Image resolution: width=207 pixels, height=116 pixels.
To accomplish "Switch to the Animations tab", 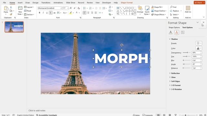I will [58, 3].
